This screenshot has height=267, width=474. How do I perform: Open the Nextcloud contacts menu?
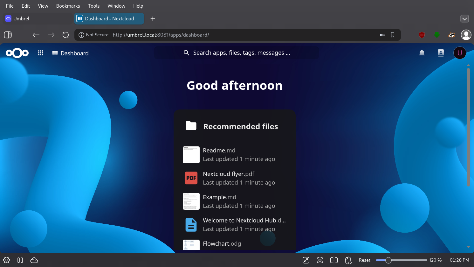pos(441,53)
